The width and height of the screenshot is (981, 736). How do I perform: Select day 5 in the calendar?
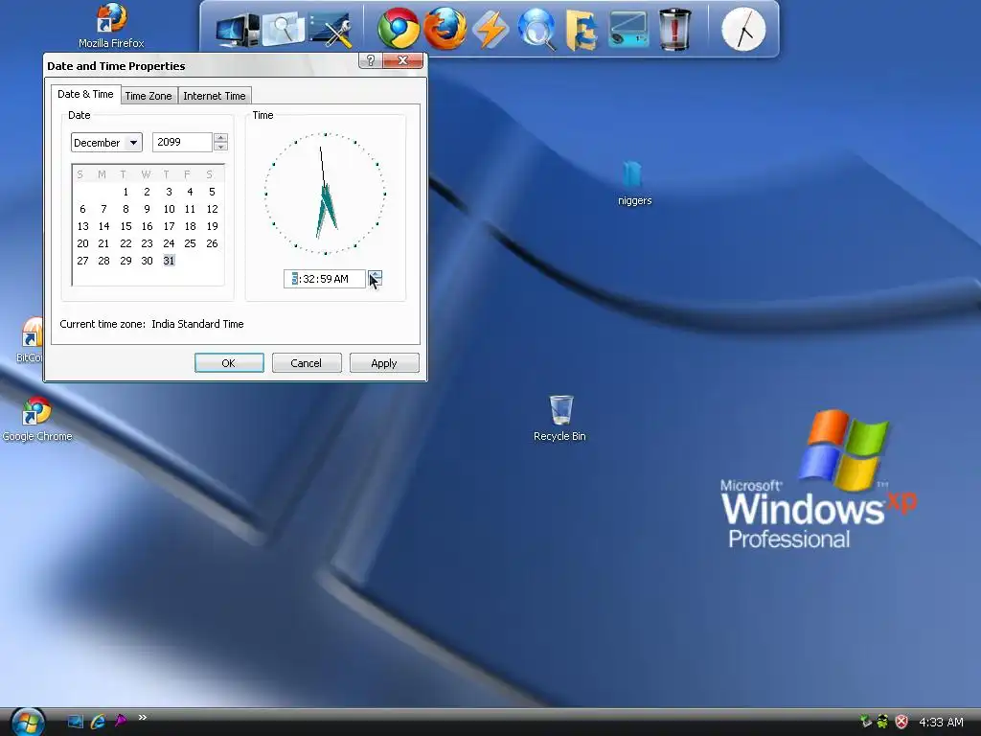212,192
